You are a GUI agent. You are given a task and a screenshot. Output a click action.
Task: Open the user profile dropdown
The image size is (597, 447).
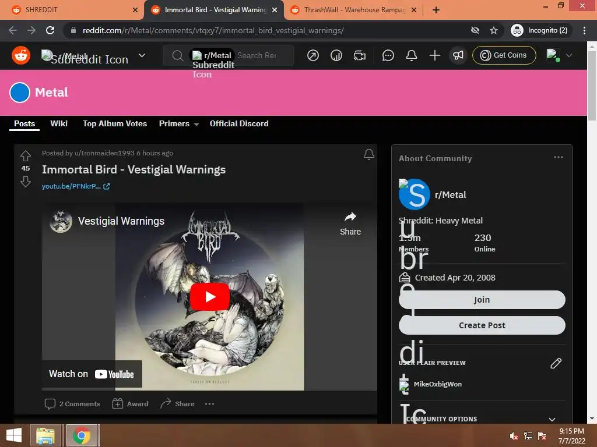click(x=559, y=55)
